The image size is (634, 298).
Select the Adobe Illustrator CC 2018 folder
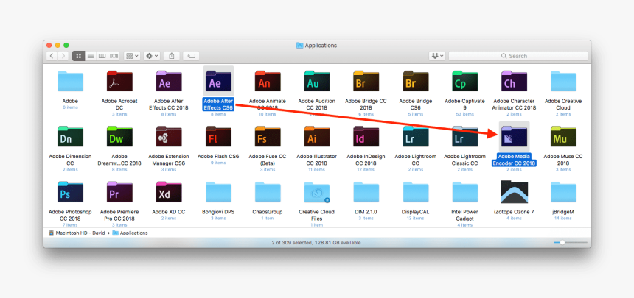point(317,136)
